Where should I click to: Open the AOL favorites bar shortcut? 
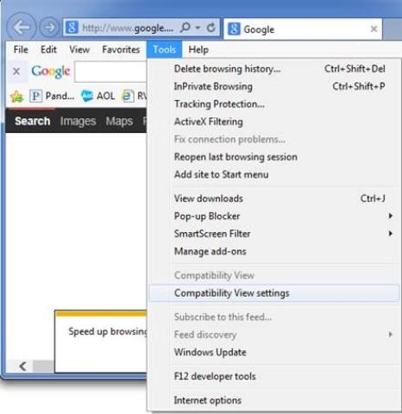pyautogui.click(x=98, y=96)
